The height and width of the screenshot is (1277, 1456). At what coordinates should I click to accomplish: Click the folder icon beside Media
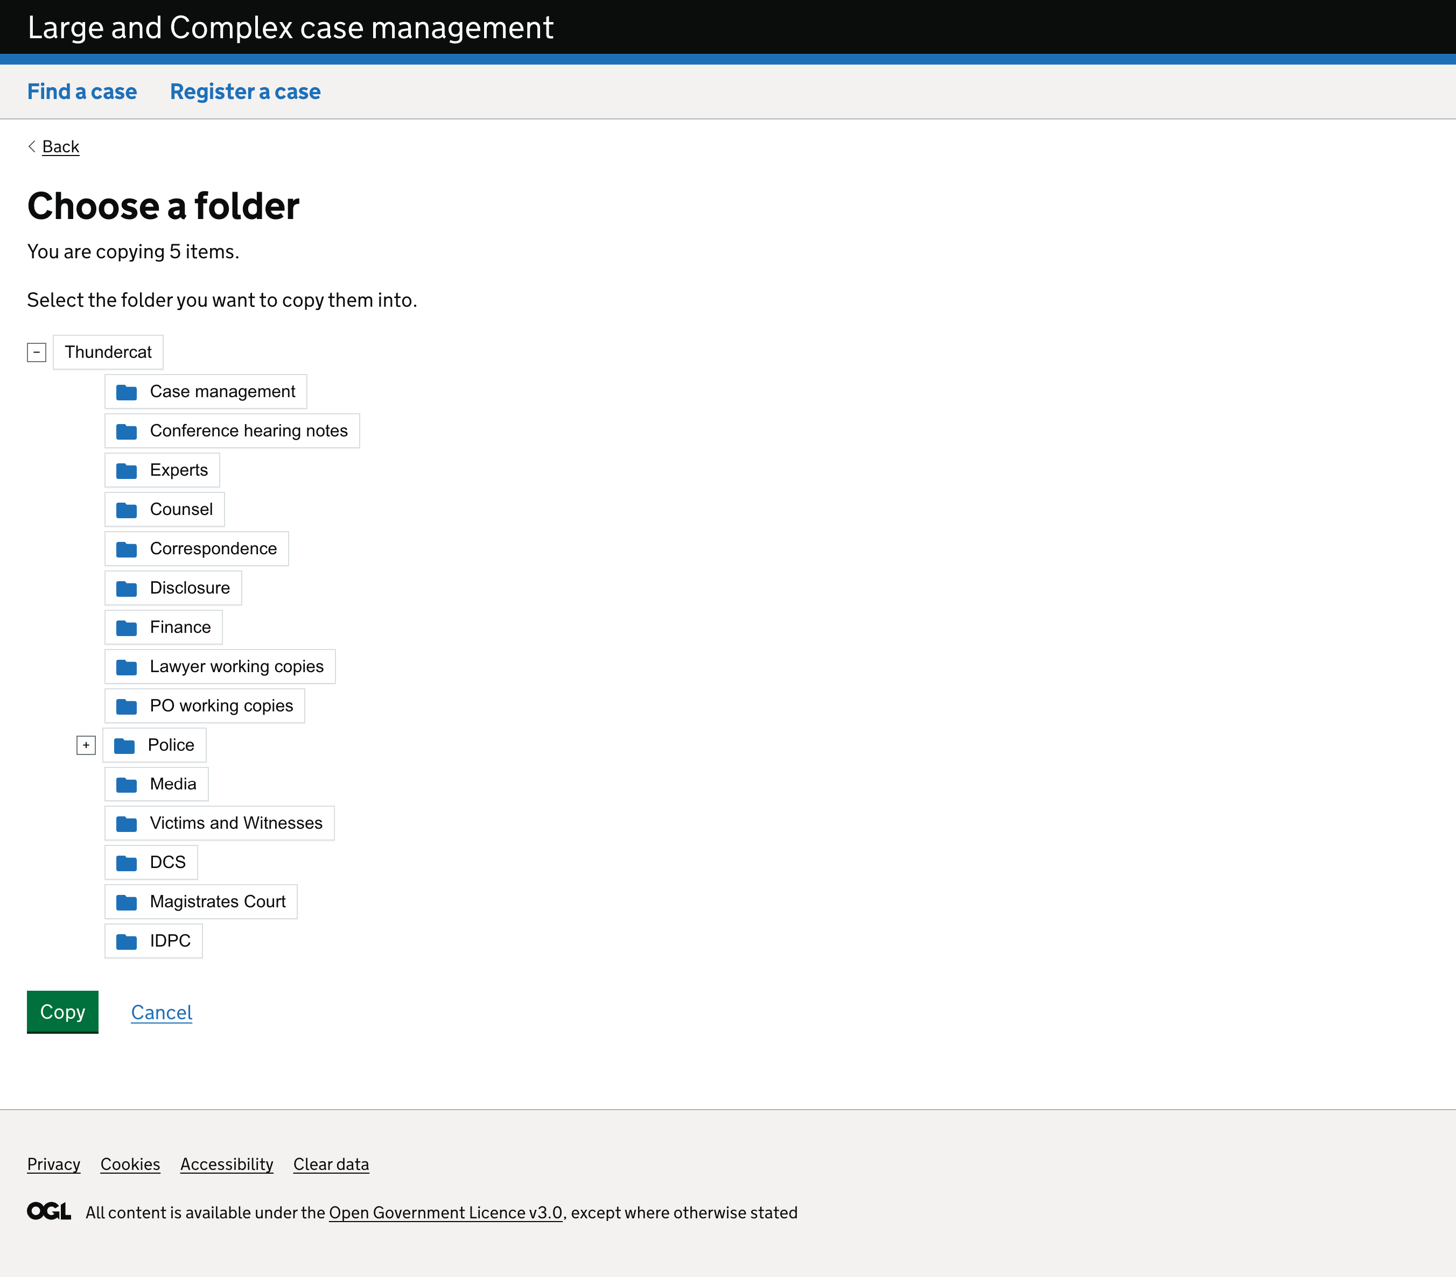[x=126, y=785]
